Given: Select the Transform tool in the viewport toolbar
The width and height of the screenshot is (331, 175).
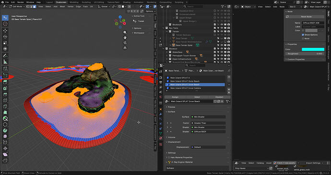Looking at the screenshot, I should (5, 49).
